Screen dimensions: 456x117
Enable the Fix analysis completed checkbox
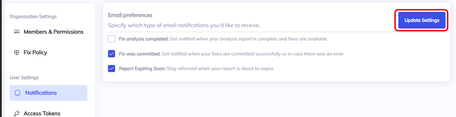click(x=112, y=39)
